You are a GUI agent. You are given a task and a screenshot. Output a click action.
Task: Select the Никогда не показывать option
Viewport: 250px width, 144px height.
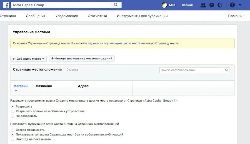coord(12,139)
